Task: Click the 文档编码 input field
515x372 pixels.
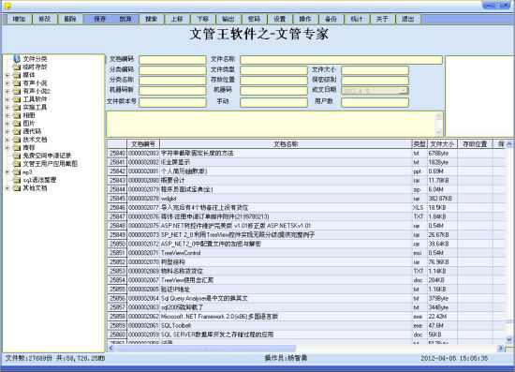Action: pyautogui.click(x=173, y=60)
